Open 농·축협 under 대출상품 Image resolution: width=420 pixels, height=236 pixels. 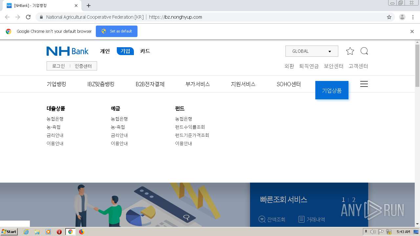click(x=53, y=127)
